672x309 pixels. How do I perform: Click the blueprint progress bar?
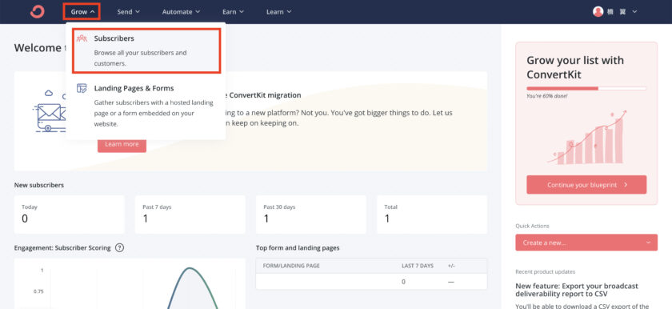coord(586,88)
